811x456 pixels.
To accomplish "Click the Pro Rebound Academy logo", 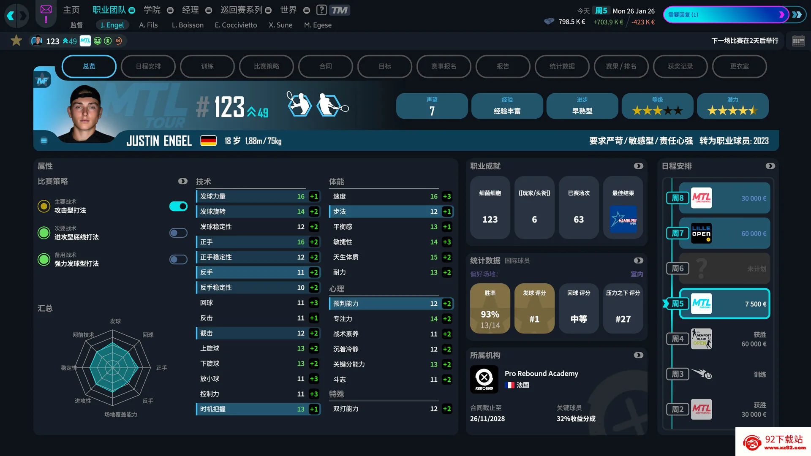I will 484,379.
